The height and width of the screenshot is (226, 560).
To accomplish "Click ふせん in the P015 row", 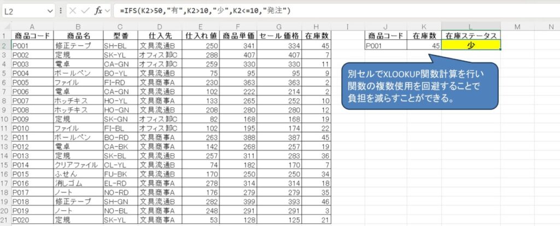I will 78,174.
